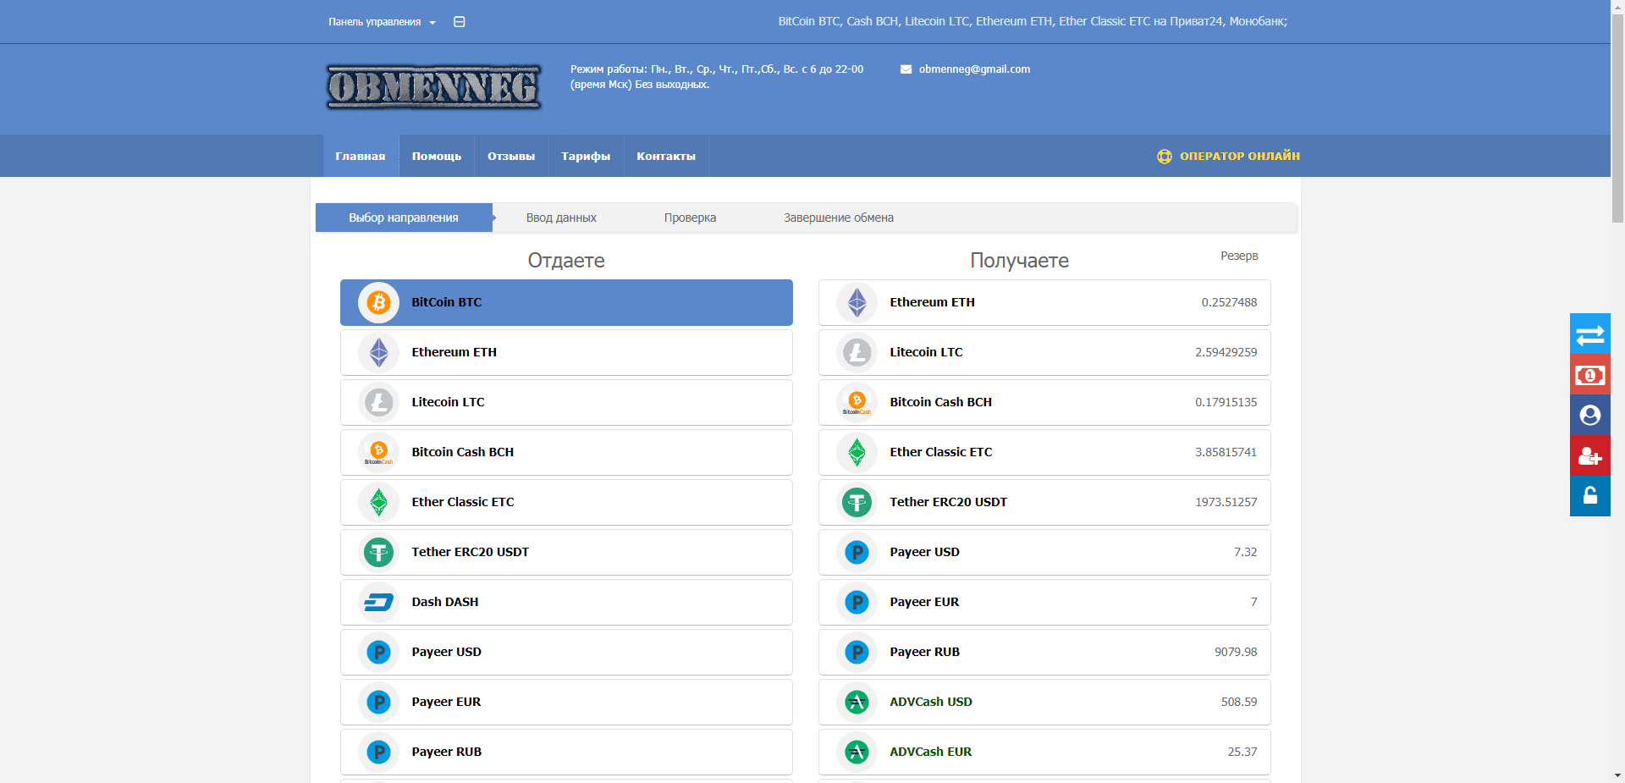Screen dimensions: 1625x783
Task: Select Ethereum ETH in the give column
Action: tap(566, 352)
